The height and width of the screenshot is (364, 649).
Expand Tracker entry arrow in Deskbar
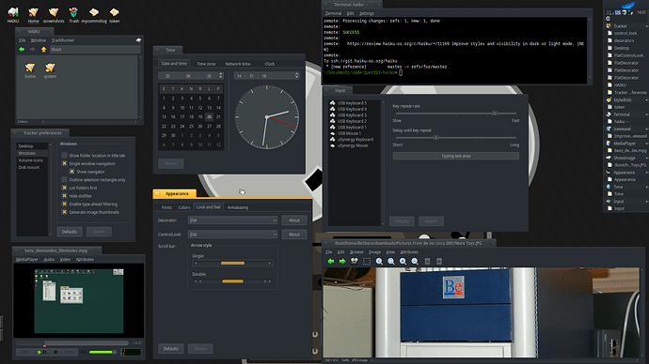click(646, 26)
